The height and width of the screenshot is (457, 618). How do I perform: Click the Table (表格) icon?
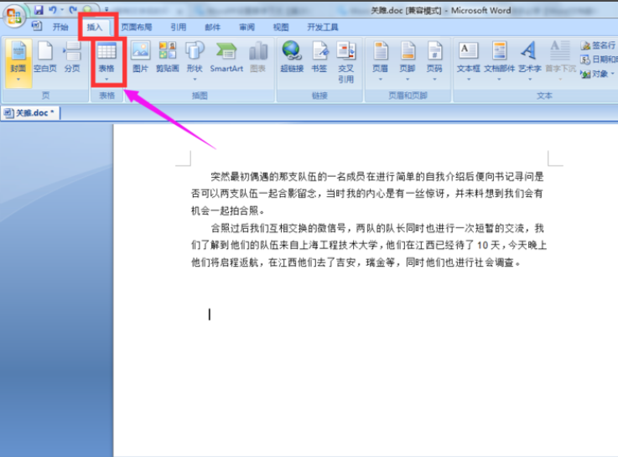[106, 51]
